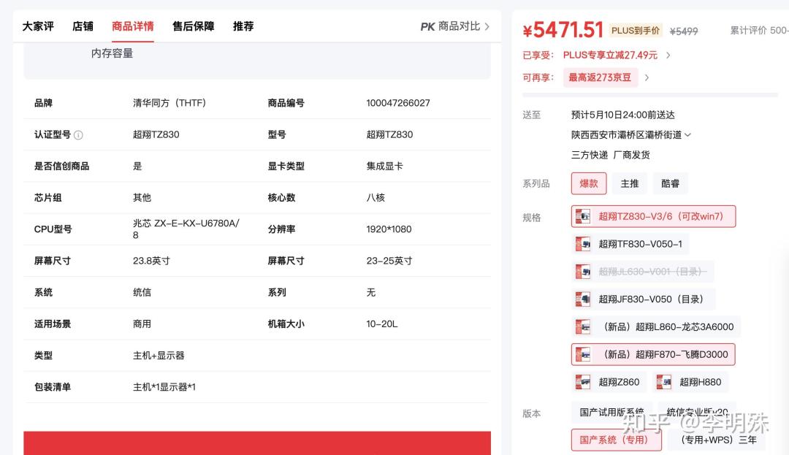Click product number 100047266027
This screenshot has height=455, width=789.
[398, 103]
